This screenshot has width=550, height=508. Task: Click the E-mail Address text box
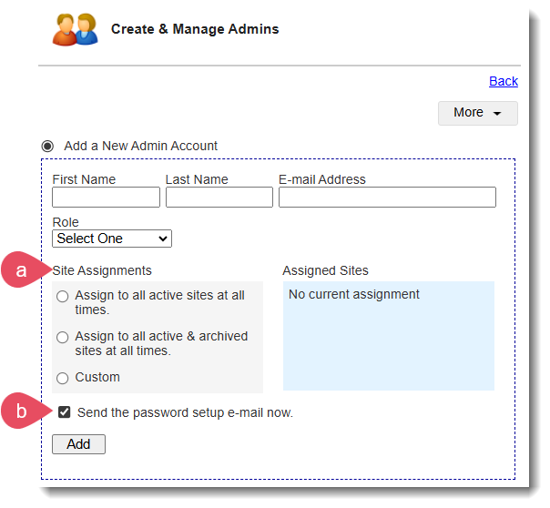tap(387, 198)
